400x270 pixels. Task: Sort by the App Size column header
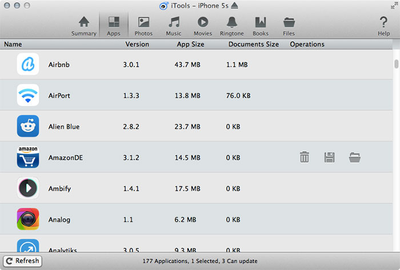[x=190, y=45]
